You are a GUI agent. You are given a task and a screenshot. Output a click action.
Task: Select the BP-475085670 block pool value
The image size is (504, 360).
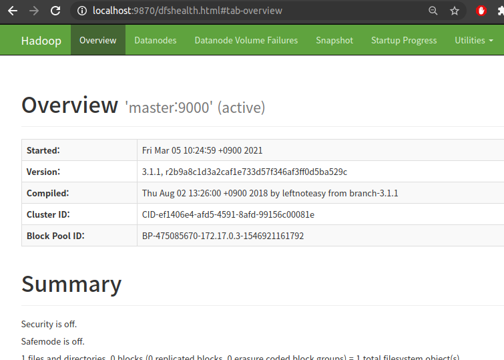[223, 236]
